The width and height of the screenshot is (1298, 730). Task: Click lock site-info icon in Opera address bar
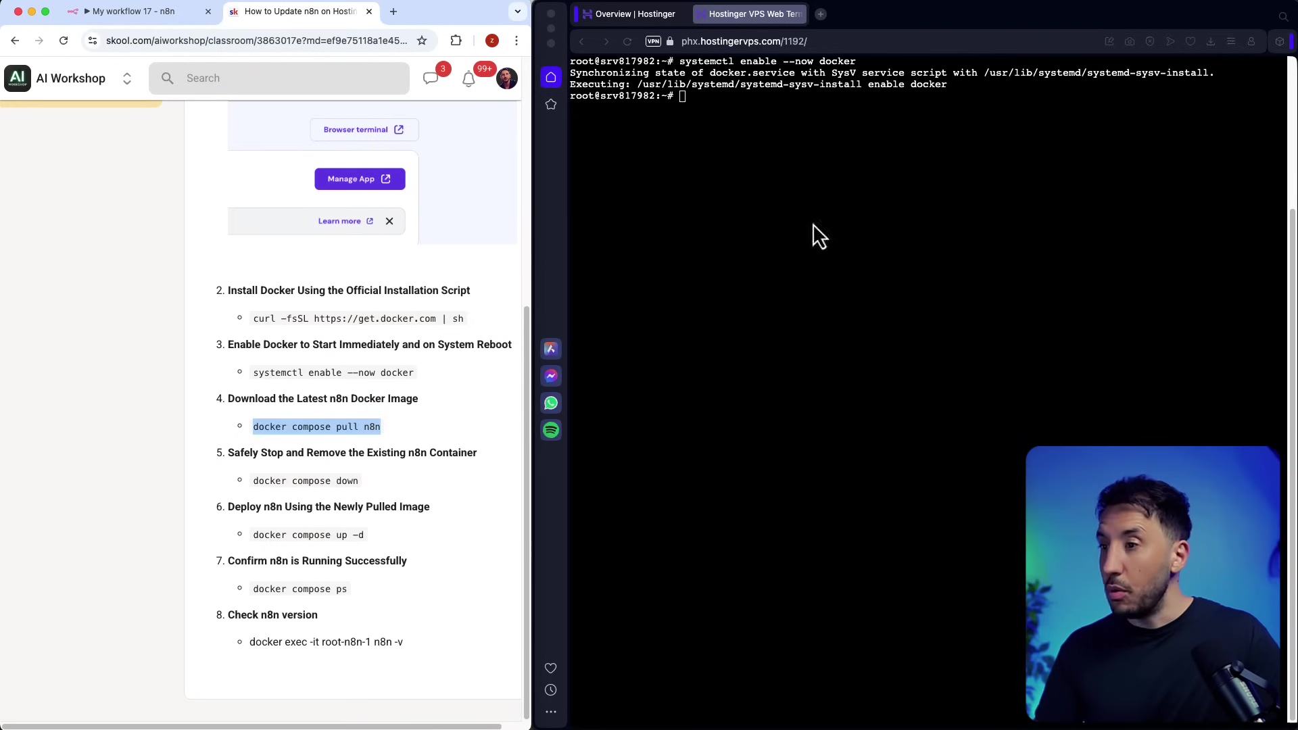pyautogui.click(x=670, y=41)
